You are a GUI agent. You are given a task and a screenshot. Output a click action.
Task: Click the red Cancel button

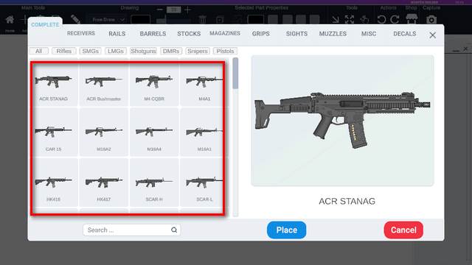tap(403, 230)
